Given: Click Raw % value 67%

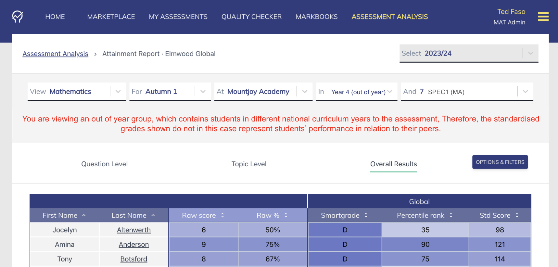Looking at the screenshot, I should point(273,259).
